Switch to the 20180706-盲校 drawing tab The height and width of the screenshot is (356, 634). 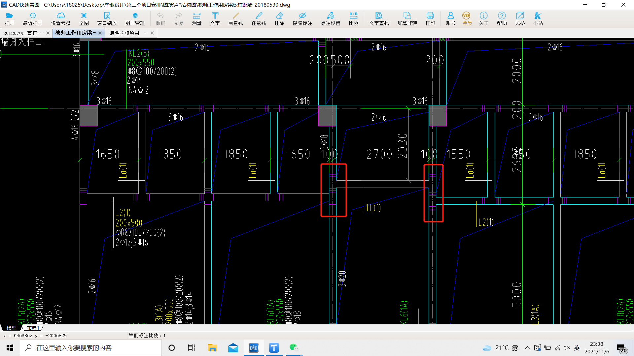(x=23, y=33)
